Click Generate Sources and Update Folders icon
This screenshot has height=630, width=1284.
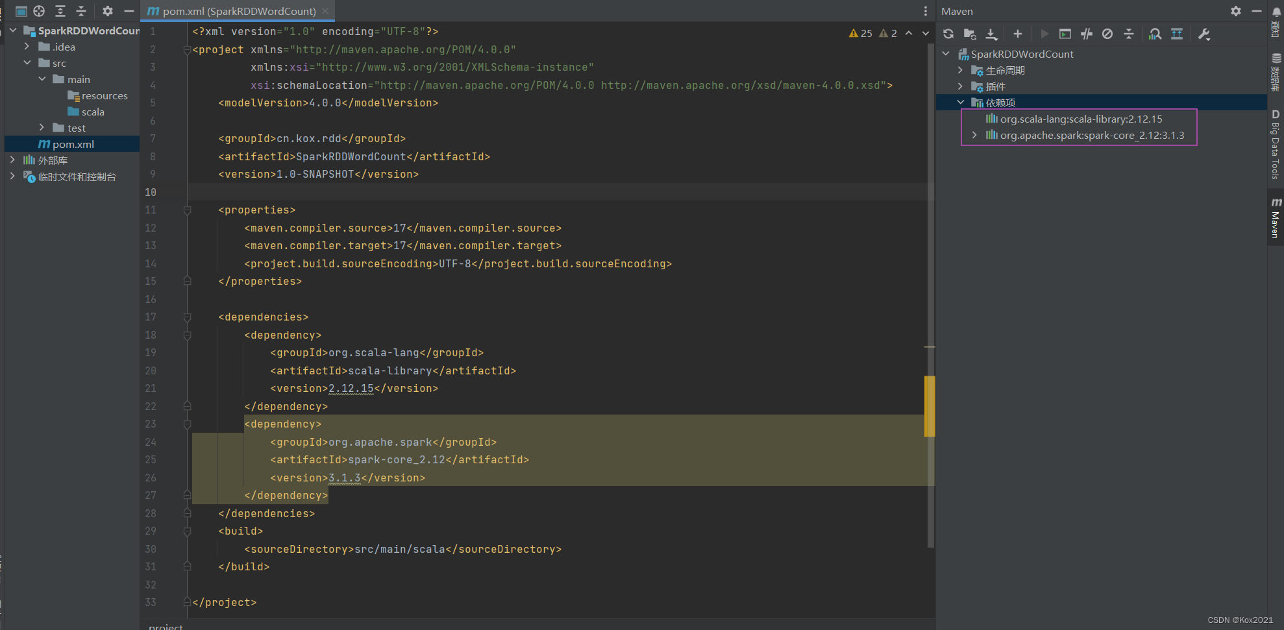click(x=970, y=34)
